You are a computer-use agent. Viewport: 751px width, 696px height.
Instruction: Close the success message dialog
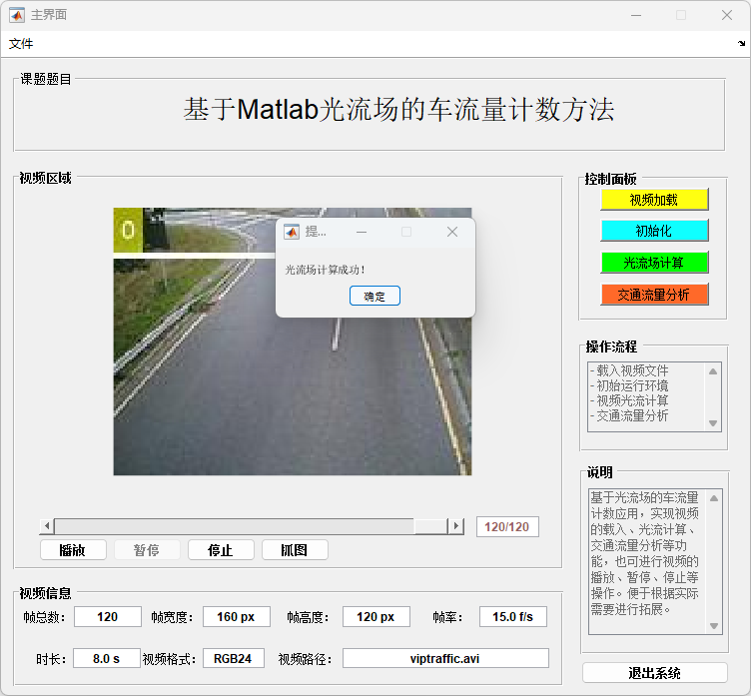[x=451, y=232]
